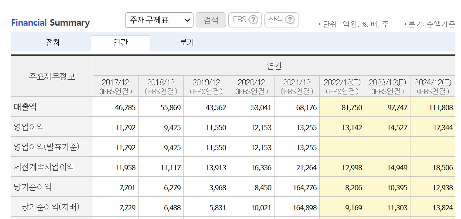Click the 68,176 revenue cell
This screenshot has width=461, height=219.
tap(297, 107)
